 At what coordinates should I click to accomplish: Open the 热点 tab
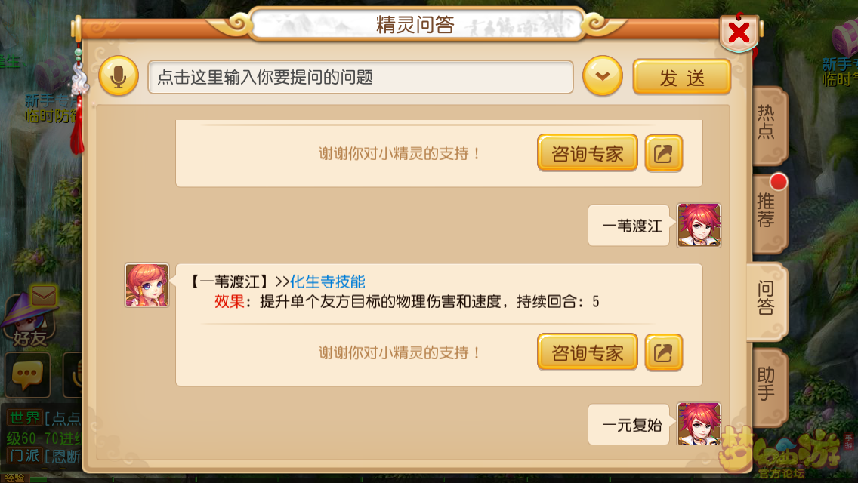(x=767, y=125)
